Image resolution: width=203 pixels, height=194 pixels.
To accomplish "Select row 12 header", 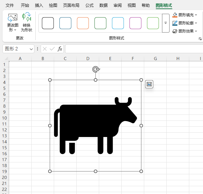I will tap(4, 130).
